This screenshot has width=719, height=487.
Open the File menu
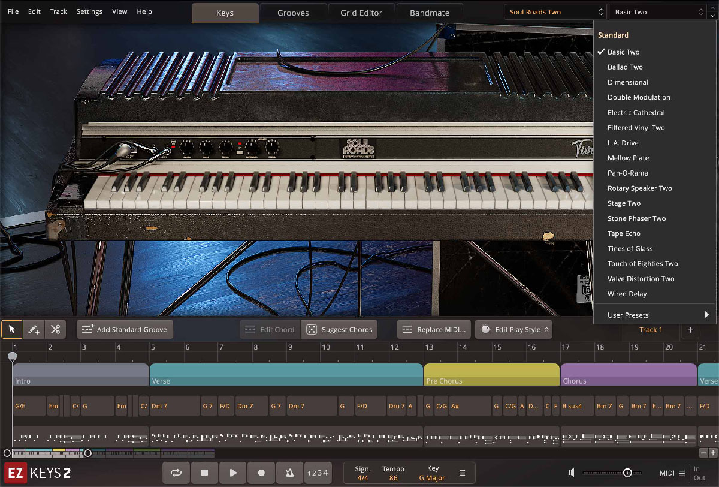click(13, 11)
